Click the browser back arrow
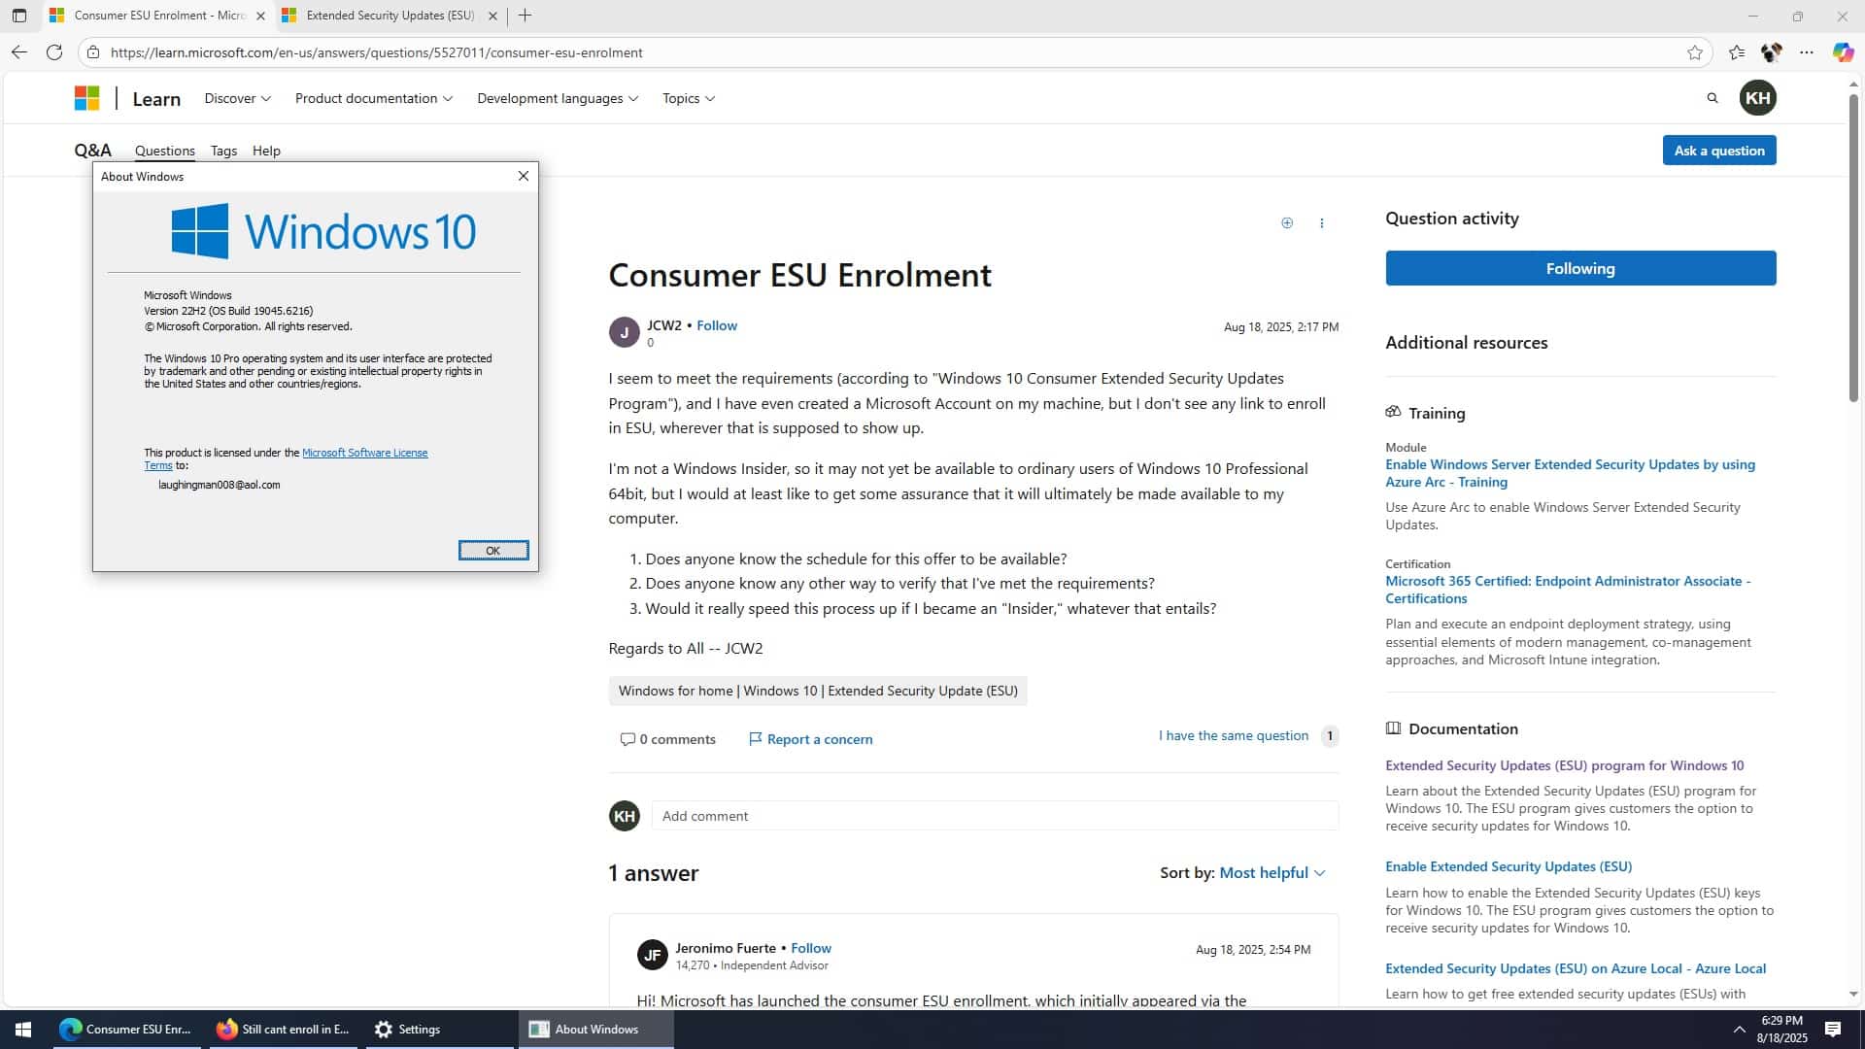This screenshot has width=1865, height=1049. (19, 52)
